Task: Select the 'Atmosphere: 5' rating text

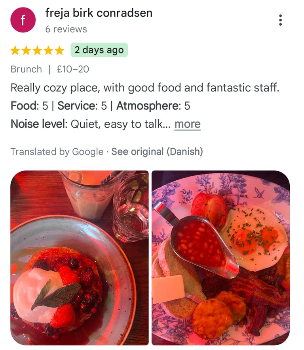Action: (x=153, y=106)
